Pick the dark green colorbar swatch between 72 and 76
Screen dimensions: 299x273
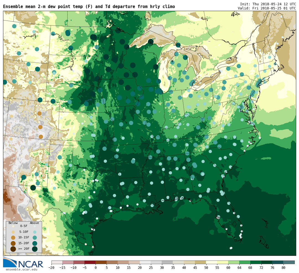[267, 262]
